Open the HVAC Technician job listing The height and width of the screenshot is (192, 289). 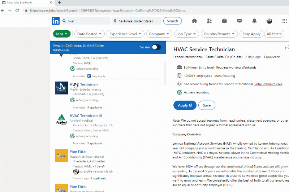(x=84, y=84)
